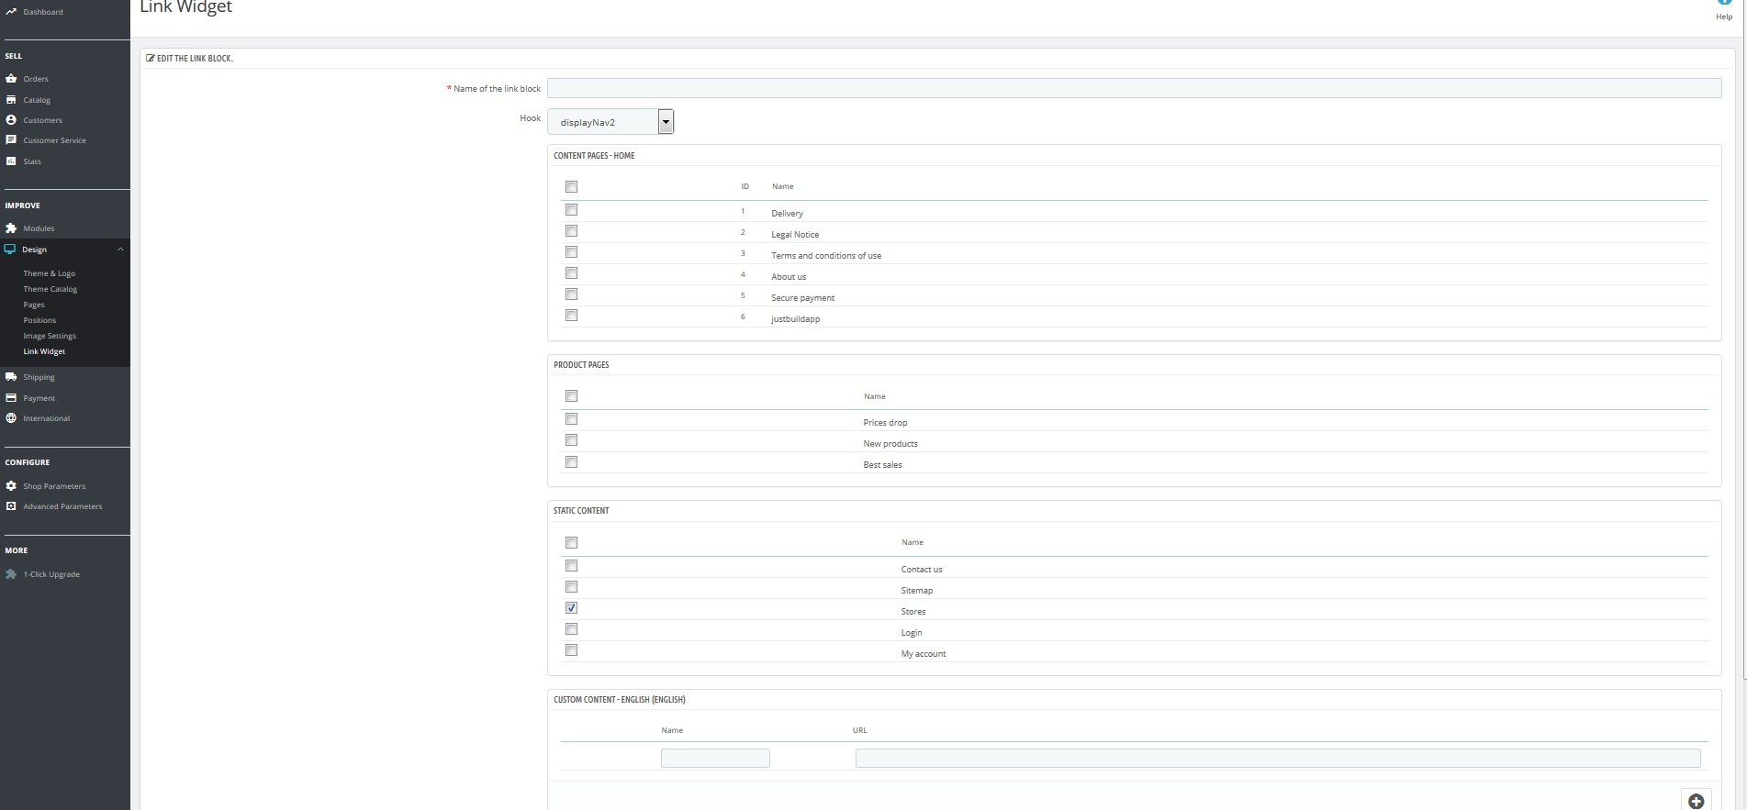Click the Design monitor icon
The height and width of the screenshot is (810, 1747).
pos(10,250)
